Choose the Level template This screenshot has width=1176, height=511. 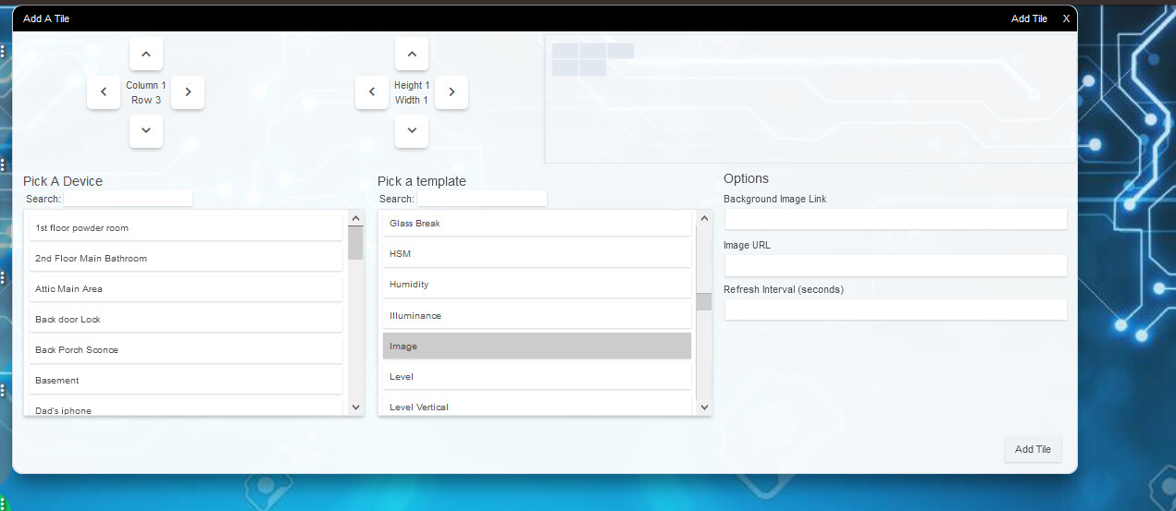click(x=537, y=376)
